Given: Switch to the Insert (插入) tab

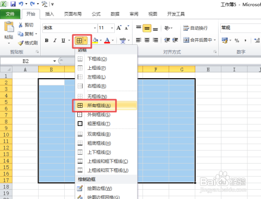Looking at the screenshot, I should [x=50, y=14].
